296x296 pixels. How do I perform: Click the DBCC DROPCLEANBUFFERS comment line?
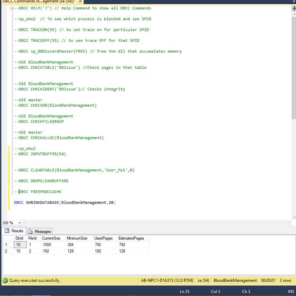[x=41, y=181]
